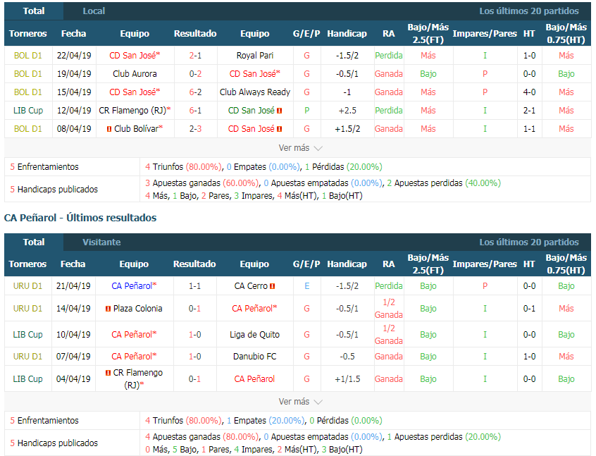
Task: Select Total tab in CA Peñarol table
Action: (34, 242)
